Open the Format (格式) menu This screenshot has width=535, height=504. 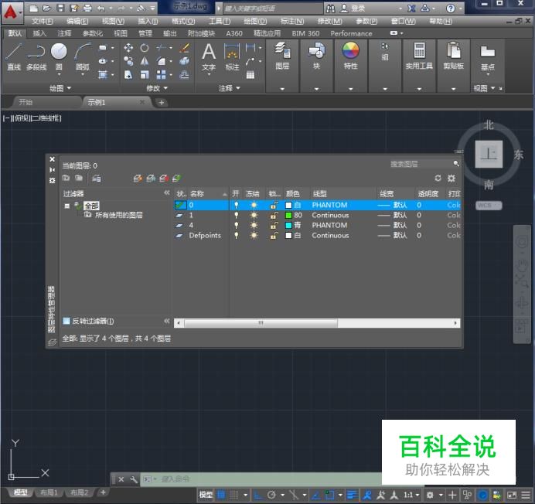pyautogui.click(x=183, y=21)
